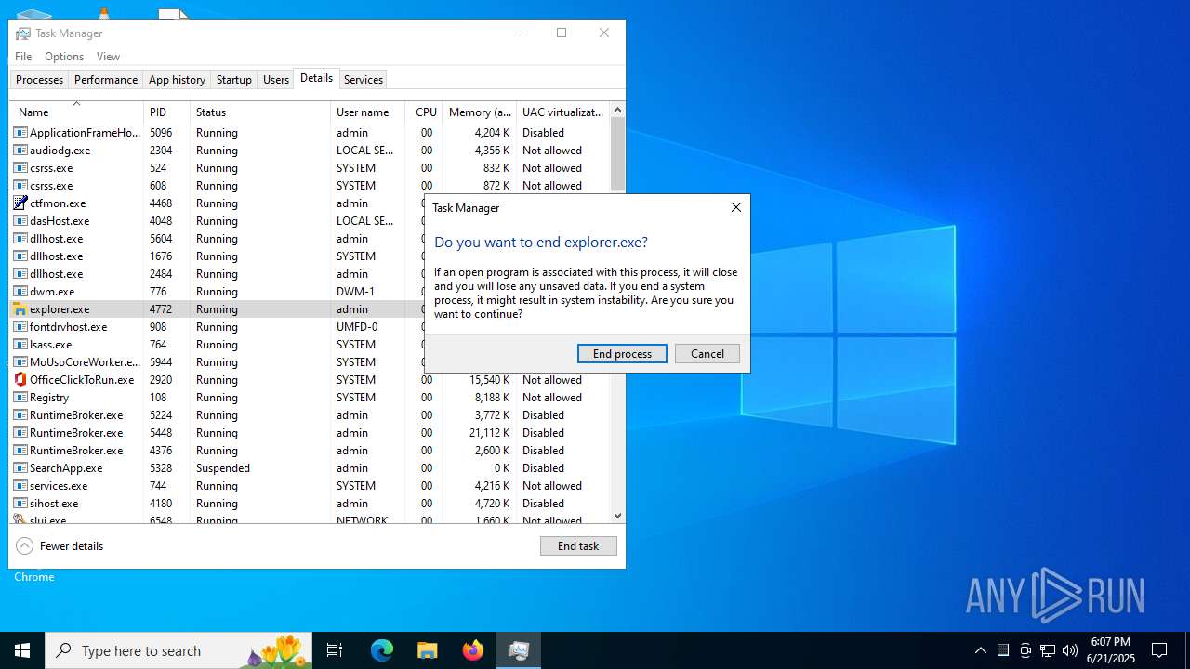Close the end process dialog with X
This screenshot has width=1190, height=669.
736,208
